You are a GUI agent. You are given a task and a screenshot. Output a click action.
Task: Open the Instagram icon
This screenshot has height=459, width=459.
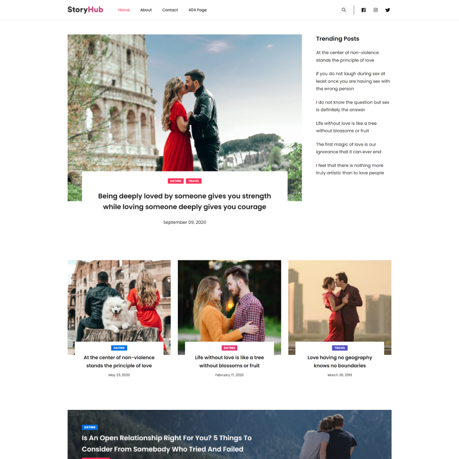(375, 9)
